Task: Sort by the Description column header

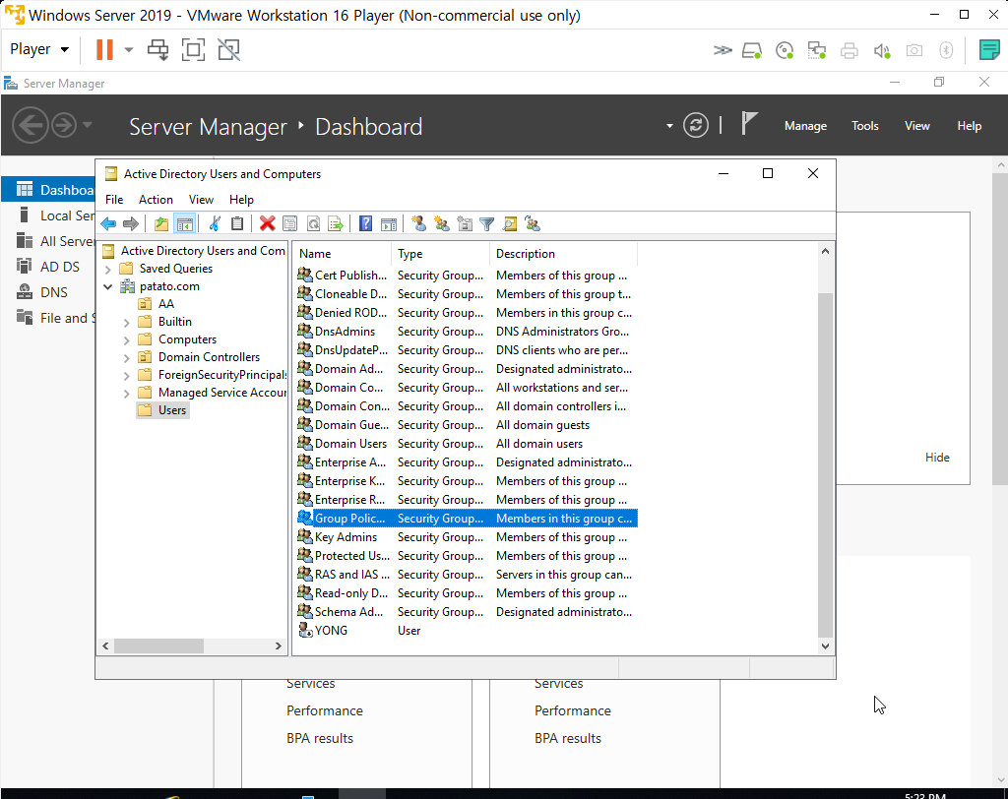Action: coord(563,253)
